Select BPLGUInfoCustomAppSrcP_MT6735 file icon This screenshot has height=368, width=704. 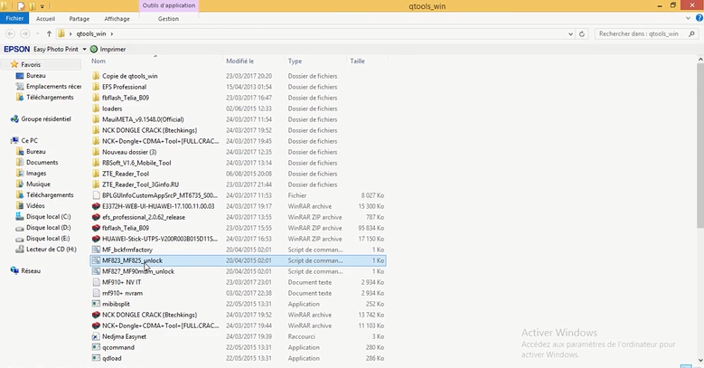tap(96, 195)
